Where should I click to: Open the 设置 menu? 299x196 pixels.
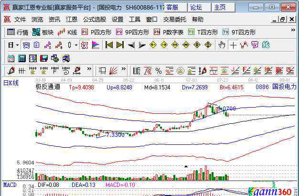(x=117, y=20)
